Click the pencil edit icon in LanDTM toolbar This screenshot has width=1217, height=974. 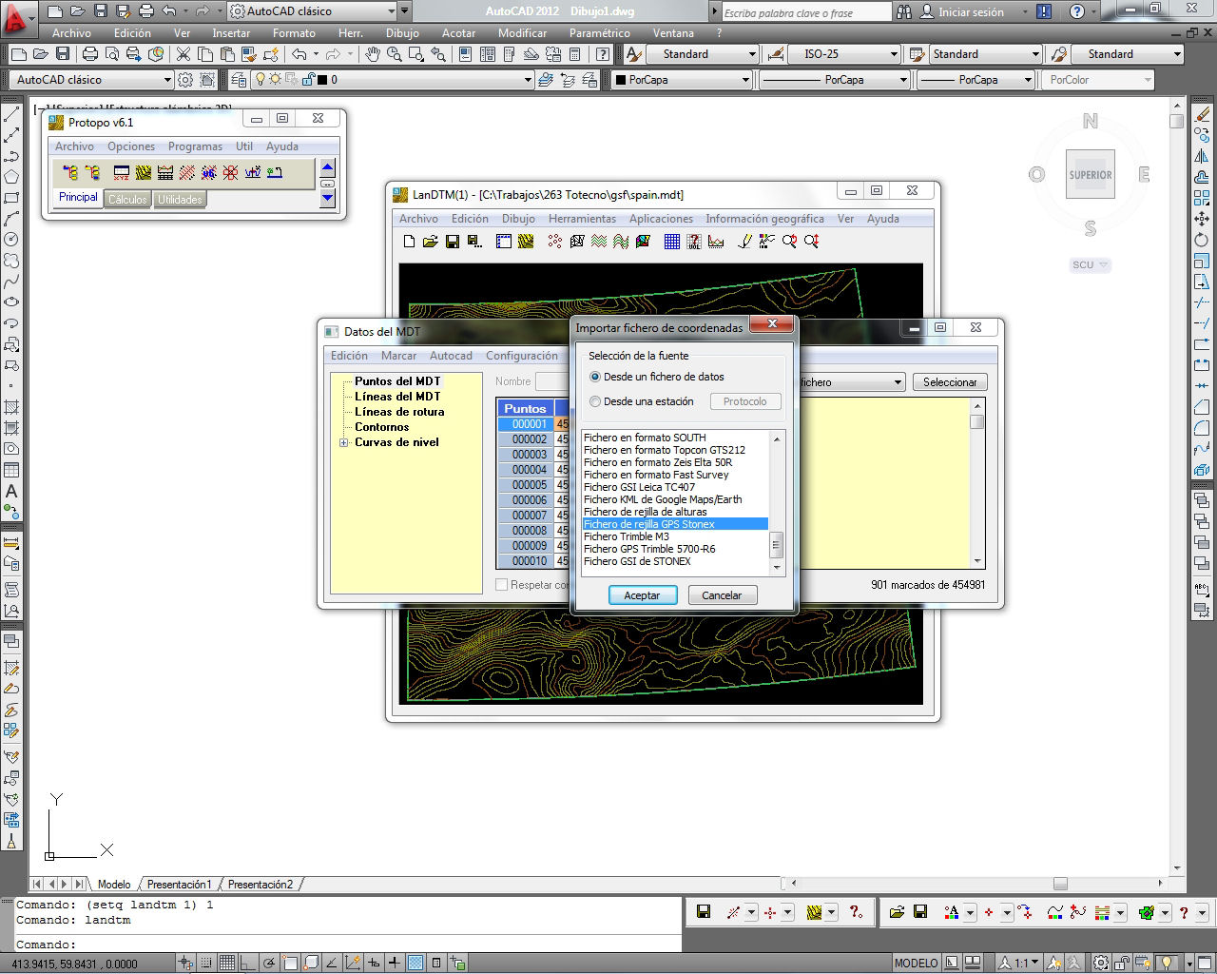pyautogui.click(x=745, y=242)
